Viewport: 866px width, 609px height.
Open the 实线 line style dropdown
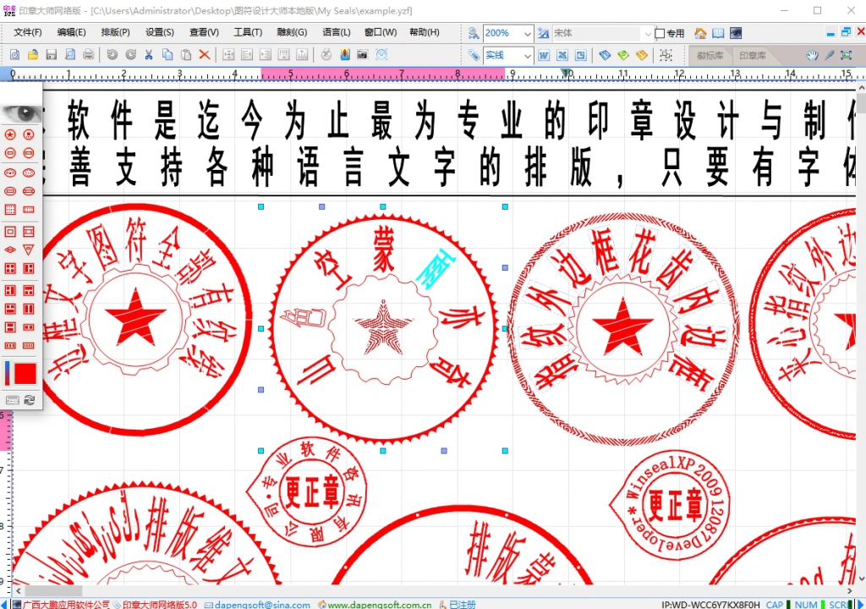point(528,56)
